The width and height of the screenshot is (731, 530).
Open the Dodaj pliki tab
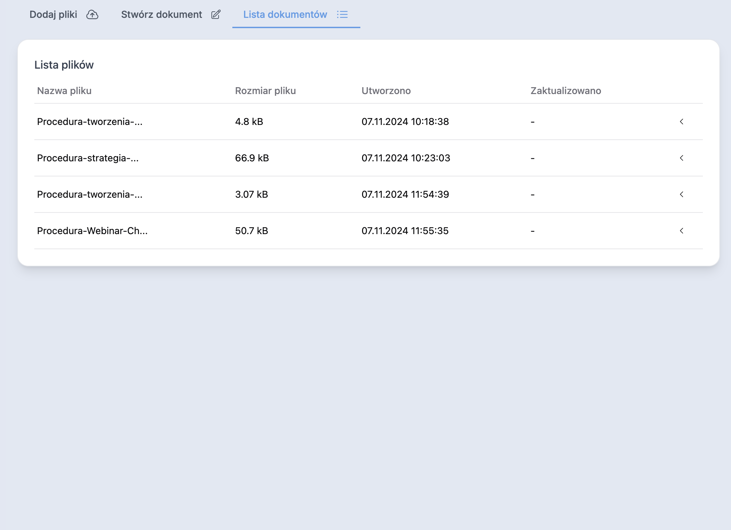pos(53,14)
